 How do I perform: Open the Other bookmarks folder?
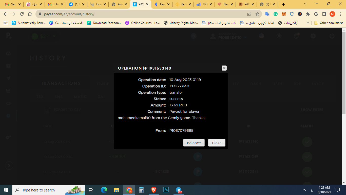(329, 23)
